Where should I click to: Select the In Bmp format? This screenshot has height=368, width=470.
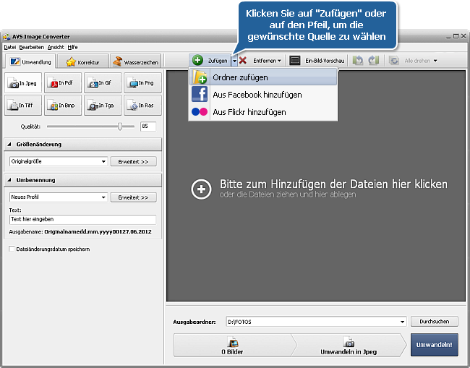click(x=63, y=105)
